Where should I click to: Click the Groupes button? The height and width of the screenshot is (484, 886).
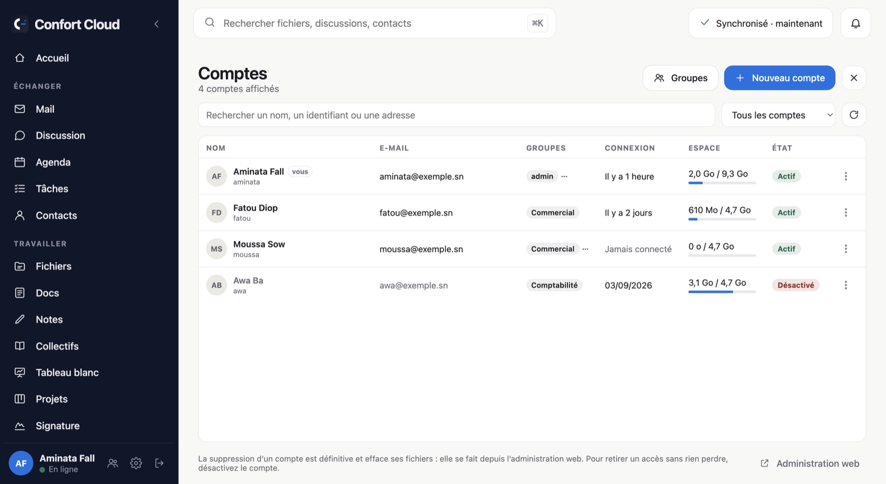click(x=680, y=78)
